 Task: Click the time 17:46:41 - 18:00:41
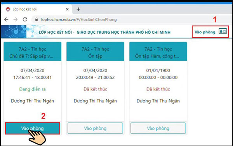32,77
